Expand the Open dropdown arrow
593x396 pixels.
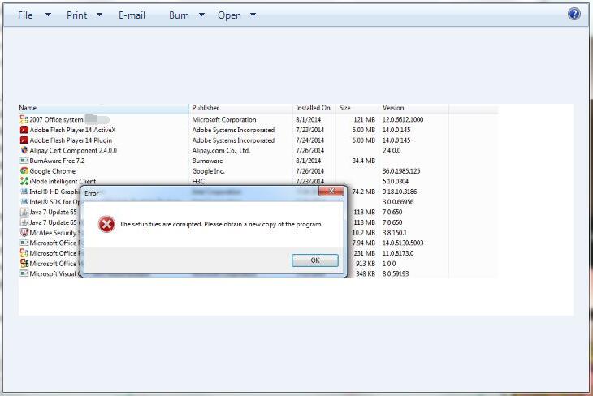pos(253,15)
